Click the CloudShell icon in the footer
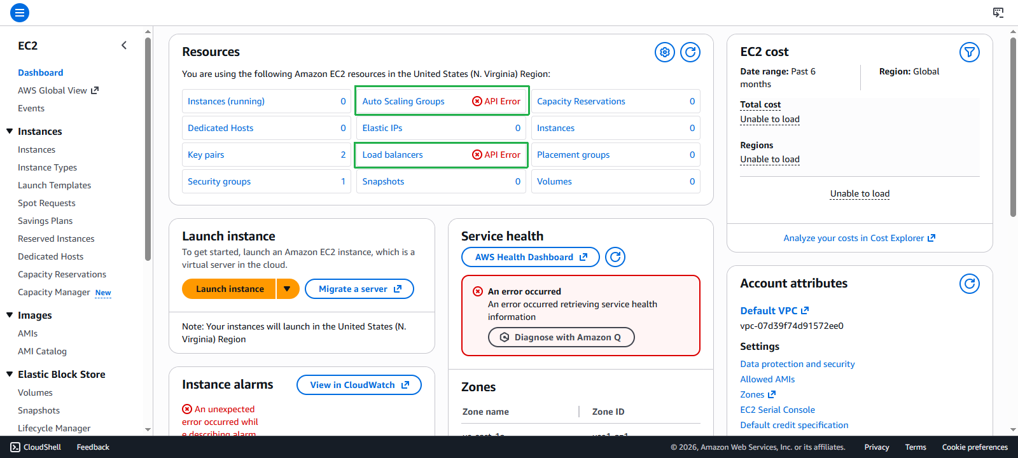The image size is (1018, 458). pyautogui.click(x=15, y=447)
